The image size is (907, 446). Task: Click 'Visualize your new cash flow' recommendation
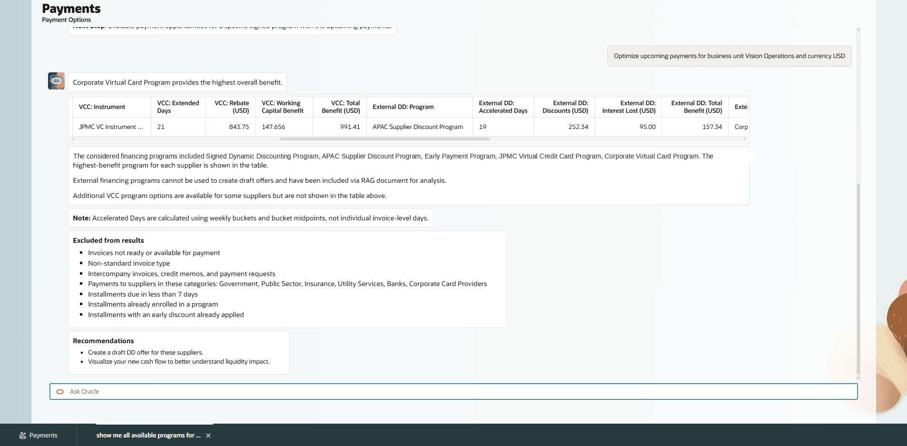pos(179,362)
